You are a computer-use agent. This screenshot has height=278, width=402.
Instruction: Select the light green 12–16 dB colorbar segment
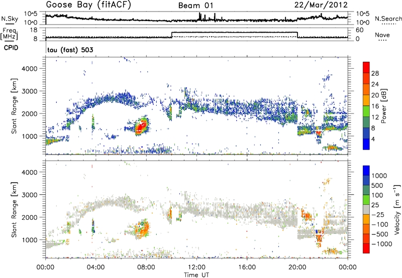pyautogui.click(x=366, y=111)
